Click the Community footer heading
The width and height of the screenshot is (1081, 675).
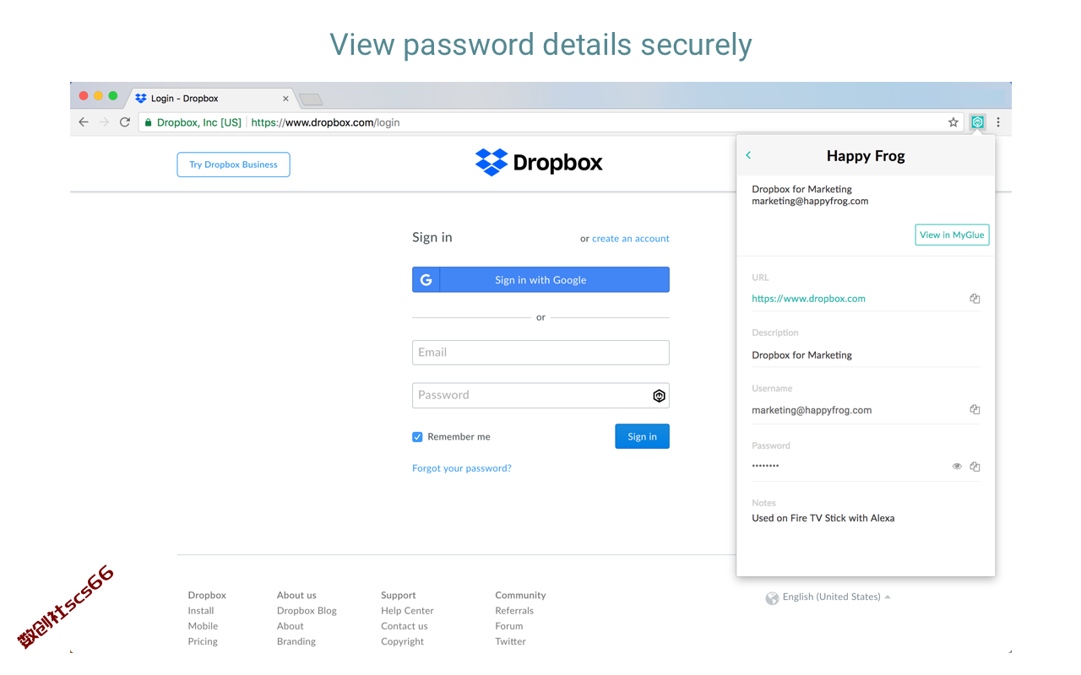click(520, 596)
